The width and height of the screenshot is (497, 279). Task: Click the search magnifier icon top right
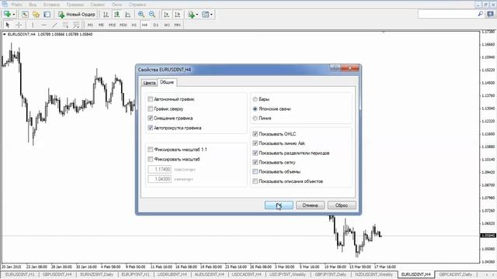pyautogui.click(x=481, y=14)
